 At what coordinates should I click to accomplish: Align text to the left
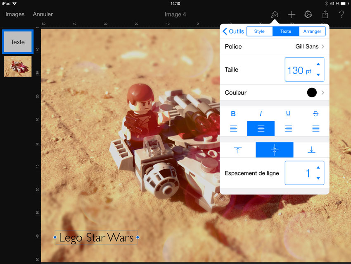(233, 129)
